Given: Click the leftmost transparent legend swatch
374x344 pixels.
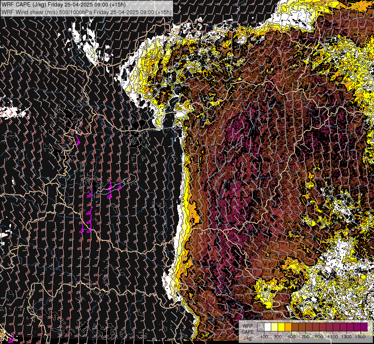Looking at the screenshot, I should coord(261,327).
